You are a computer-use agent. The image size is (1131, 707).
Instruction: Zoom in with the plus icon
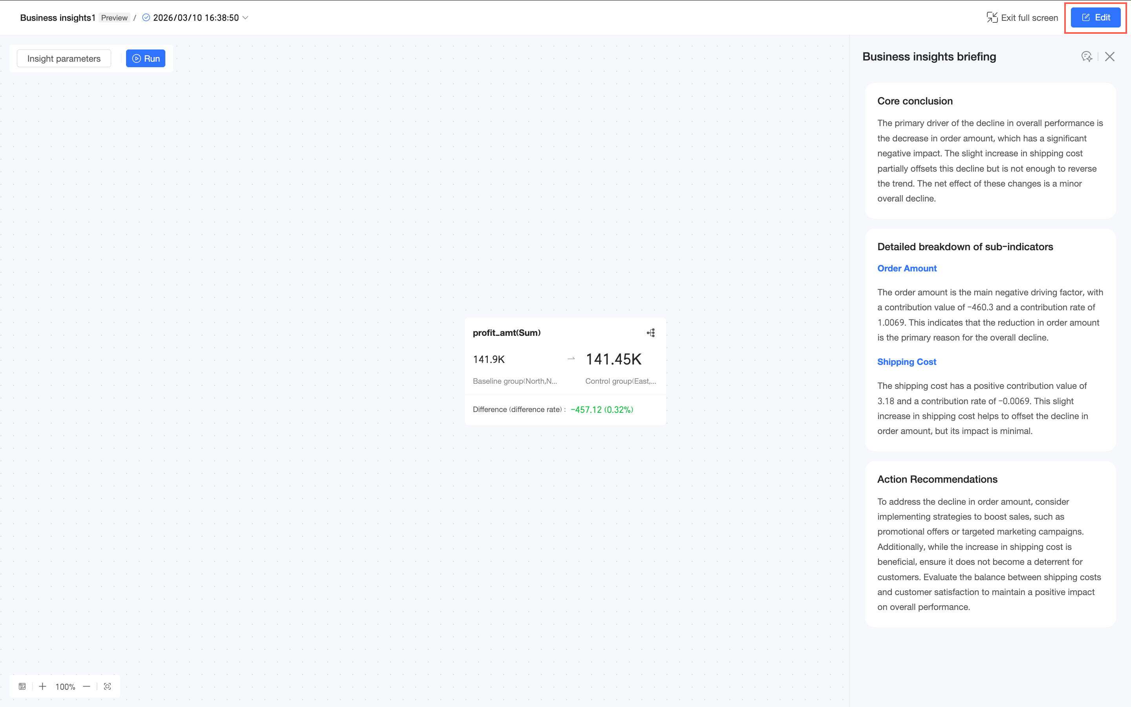click(x=42, y=687)
